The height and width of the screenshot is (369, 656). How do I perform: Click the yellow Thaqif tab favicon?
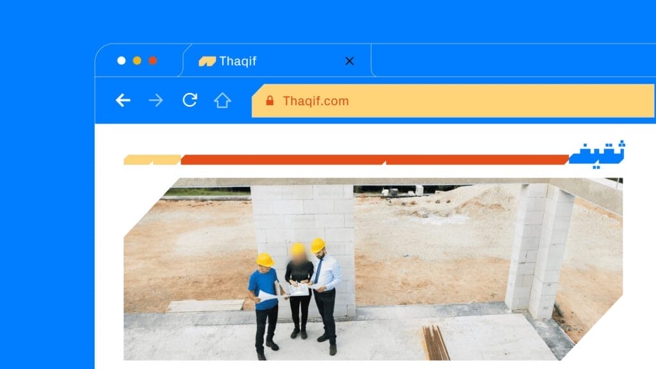pos(207,61)
